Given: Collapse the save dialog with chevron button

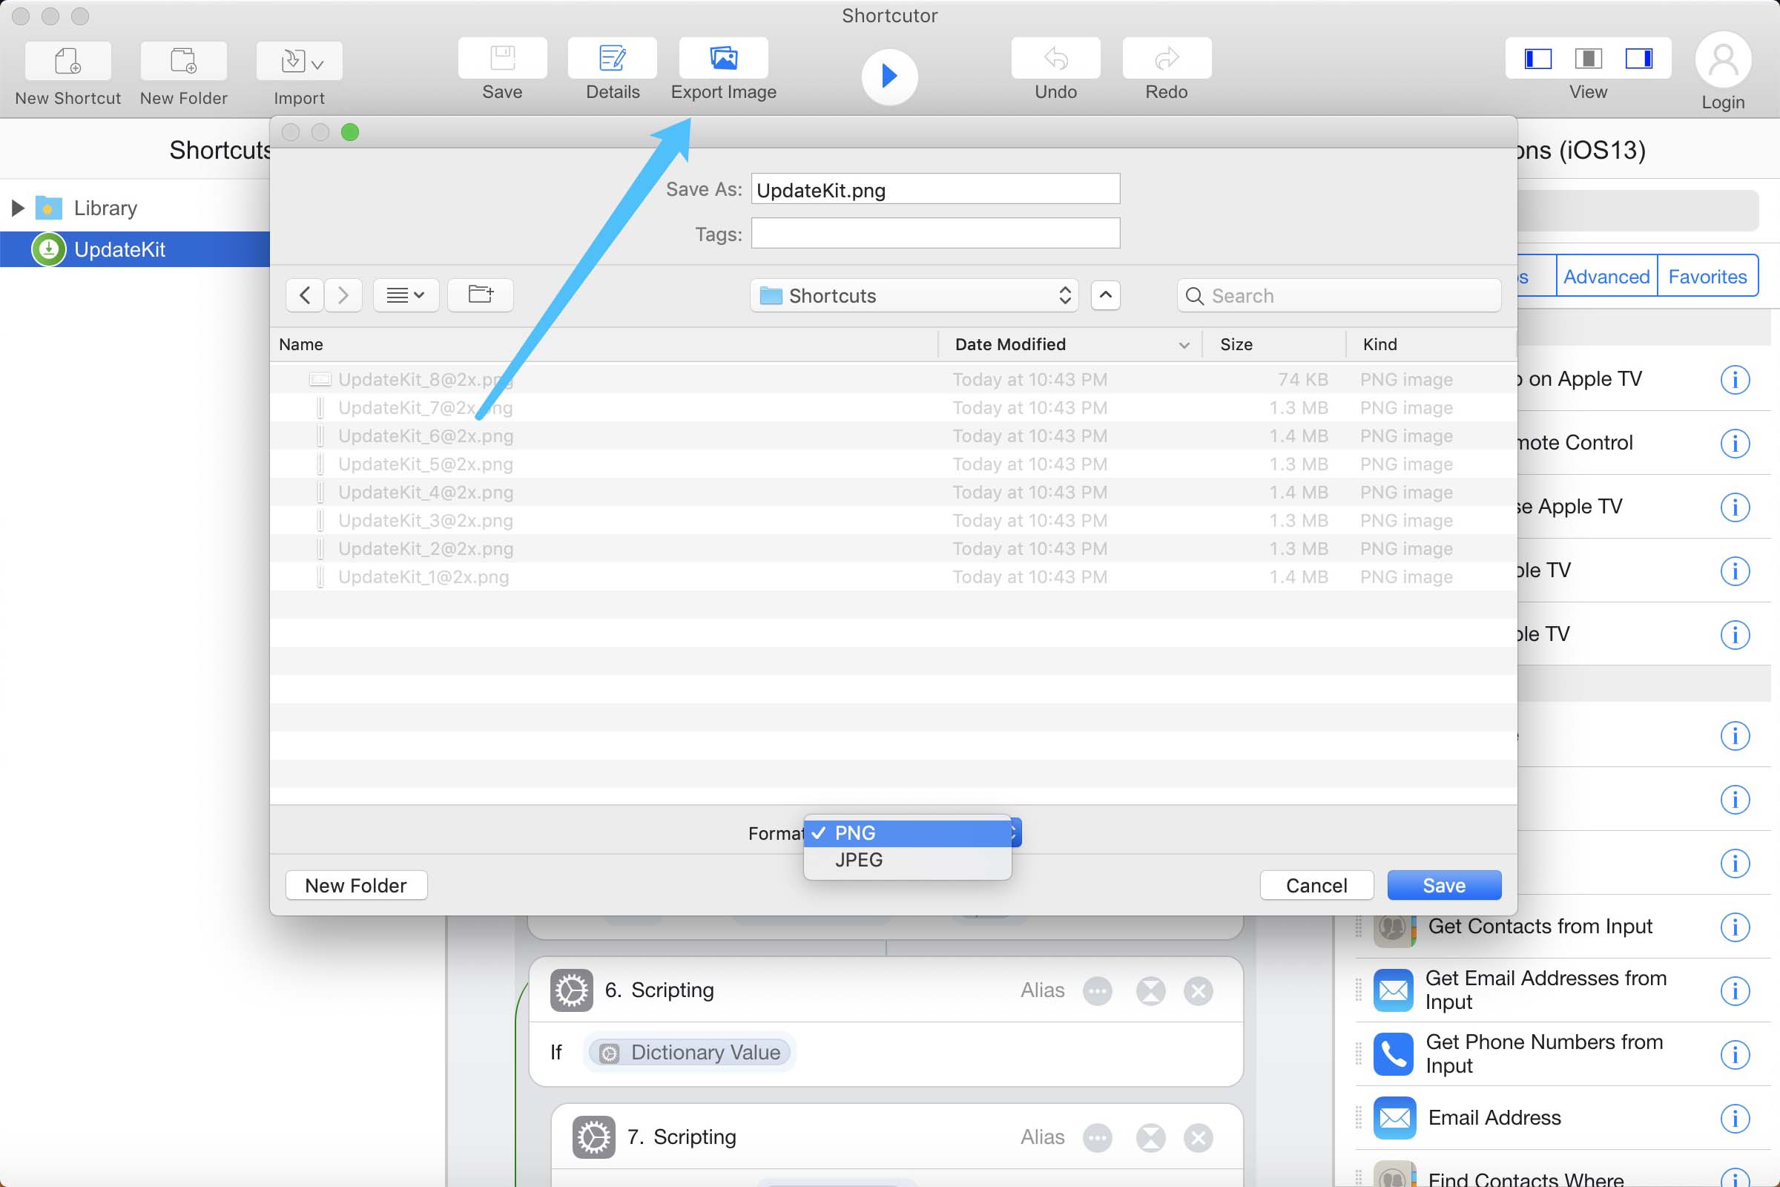Looking at the screenshot, I should coord(1105,295).
